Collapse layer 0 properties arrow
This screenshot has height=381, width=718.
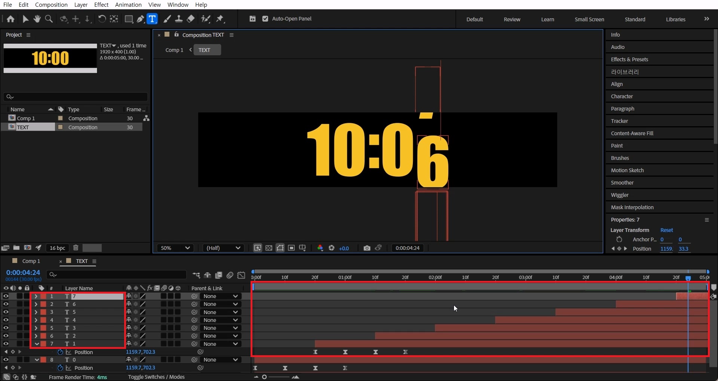click(37, 359)
